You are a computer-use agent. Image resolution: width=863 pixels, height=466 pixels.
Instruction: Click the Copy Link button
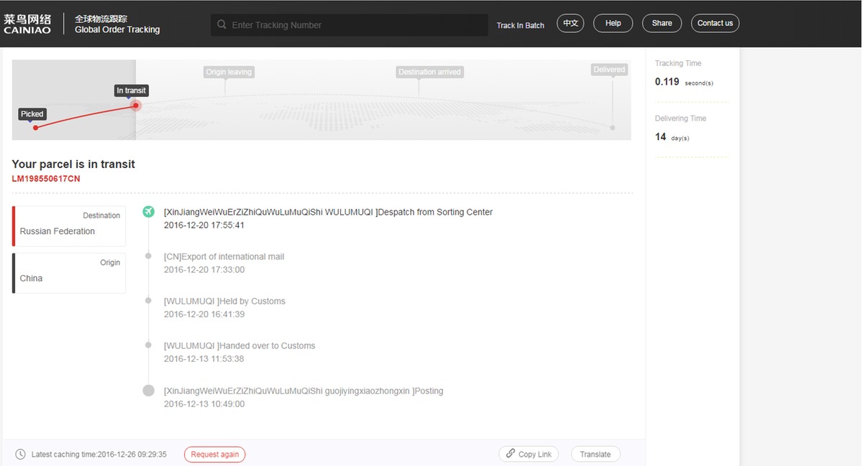coord(529,454)
